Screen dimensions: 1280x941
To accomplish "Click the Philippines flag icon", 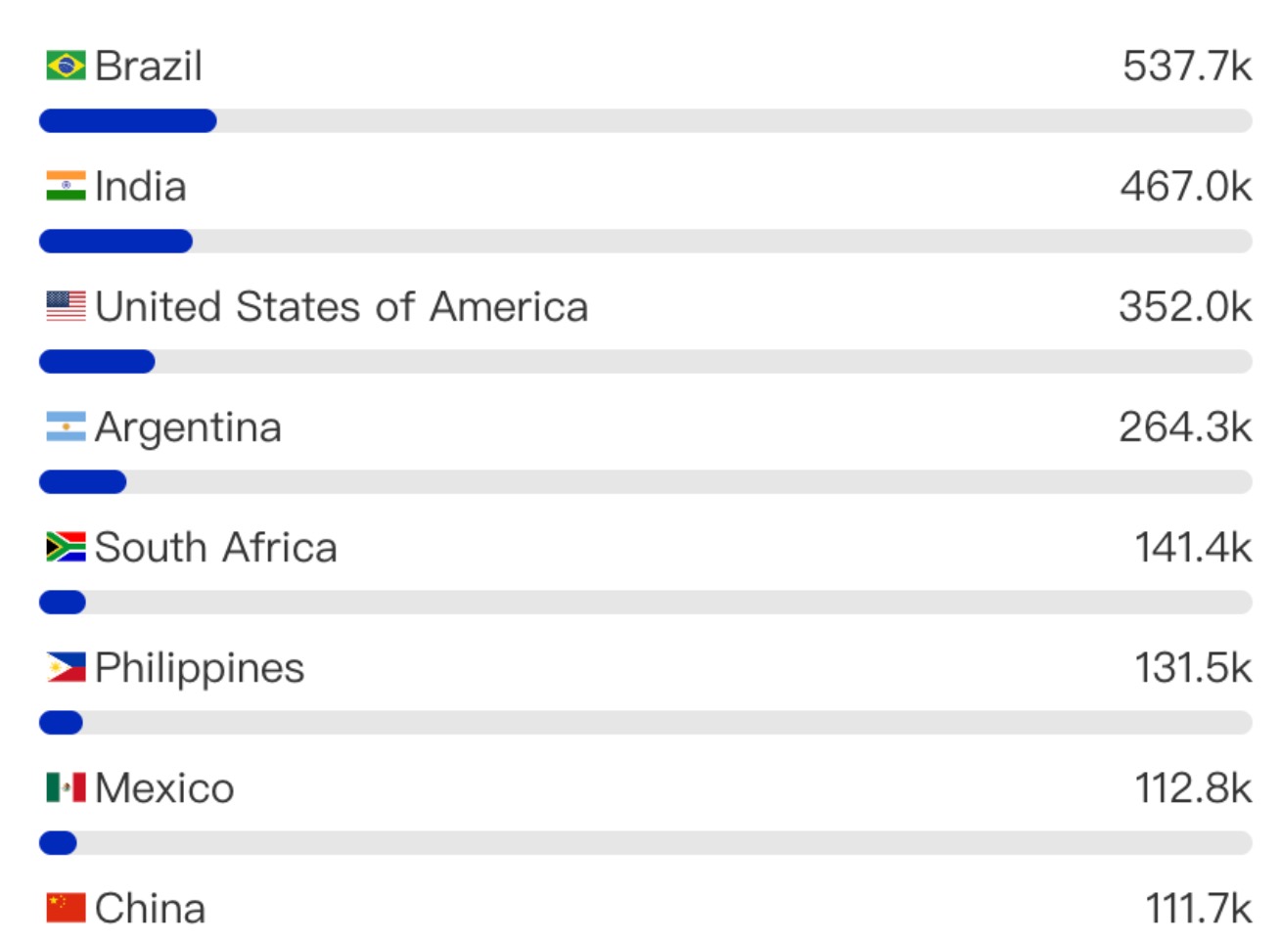I will click(66, 667).
